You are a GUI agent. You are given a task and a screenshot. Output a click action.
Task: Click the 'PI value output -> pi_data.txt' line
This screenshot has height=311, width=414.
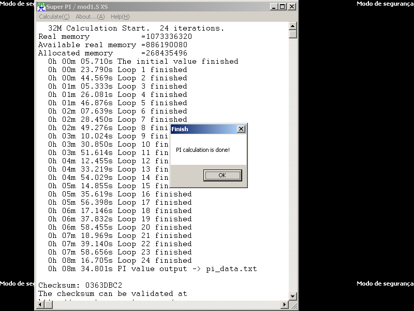pyautogui.click(x=152, y=268)
